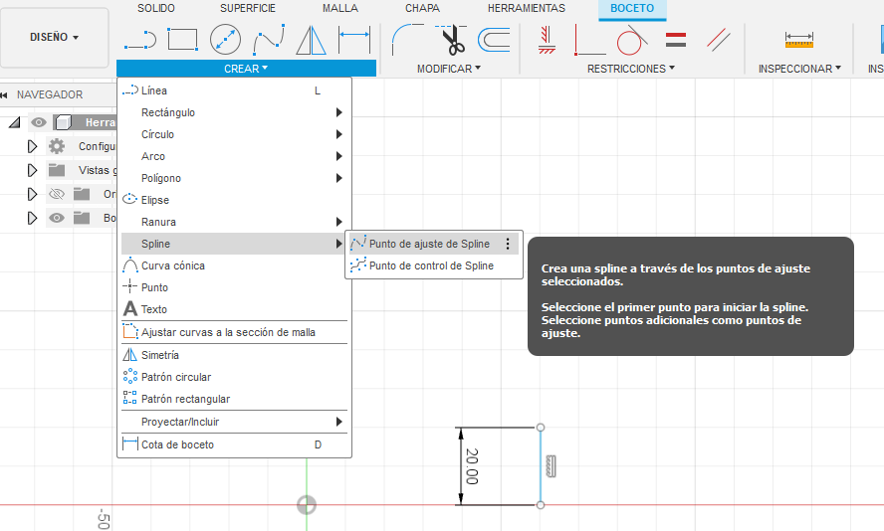
Task: Open the MODIFICAR dropdown
Action: [x=449, y=69]
